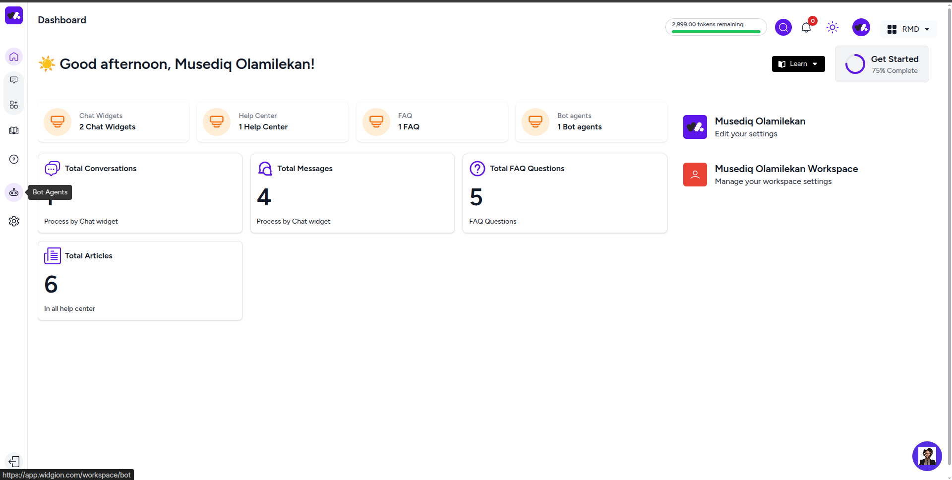
Task: Open the RMD workspace switcher dropdown
Action: coord(909,29)
